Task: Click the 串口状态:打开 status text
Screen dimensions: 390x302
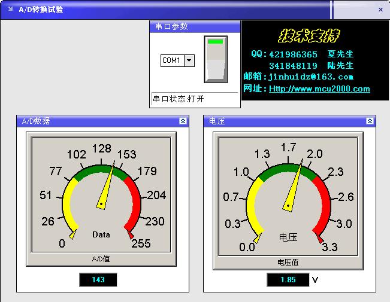Action: tap(179, 99)
